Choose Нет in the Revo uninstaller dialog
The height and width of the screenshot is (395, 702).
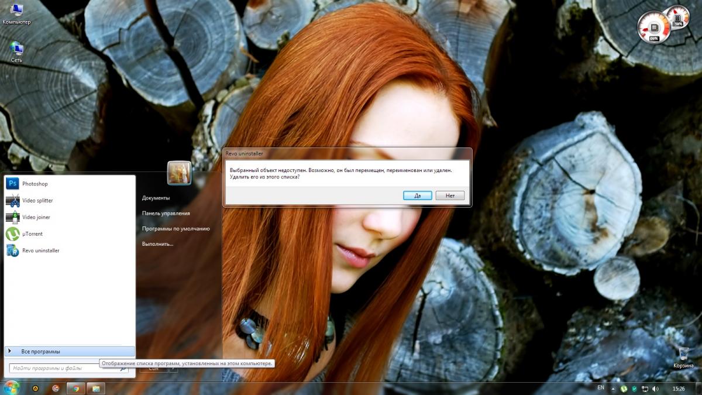[450, 195]
